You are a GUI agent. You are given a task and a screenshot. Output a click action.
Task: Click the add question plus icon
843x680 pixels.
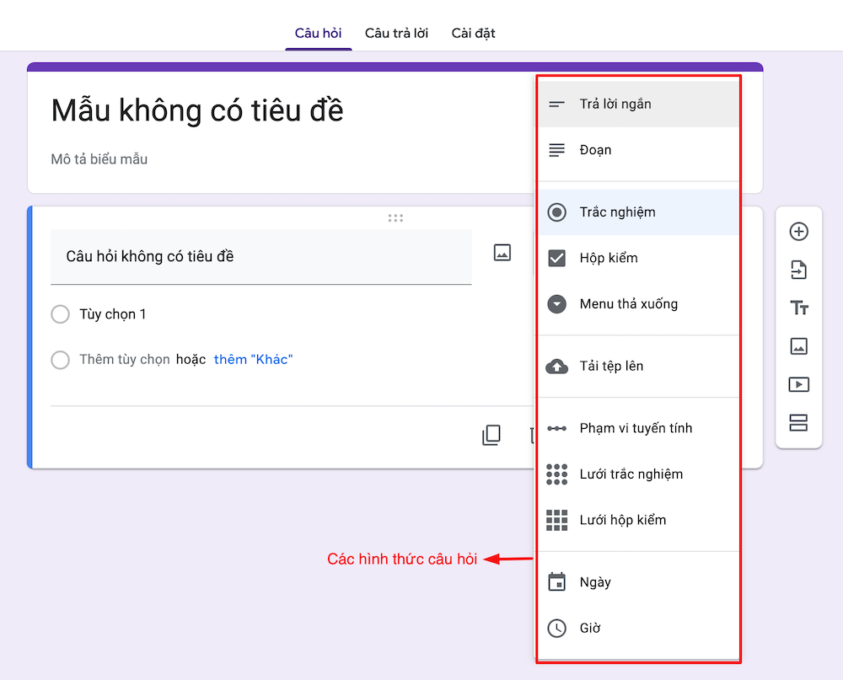[x=798, y=232]
